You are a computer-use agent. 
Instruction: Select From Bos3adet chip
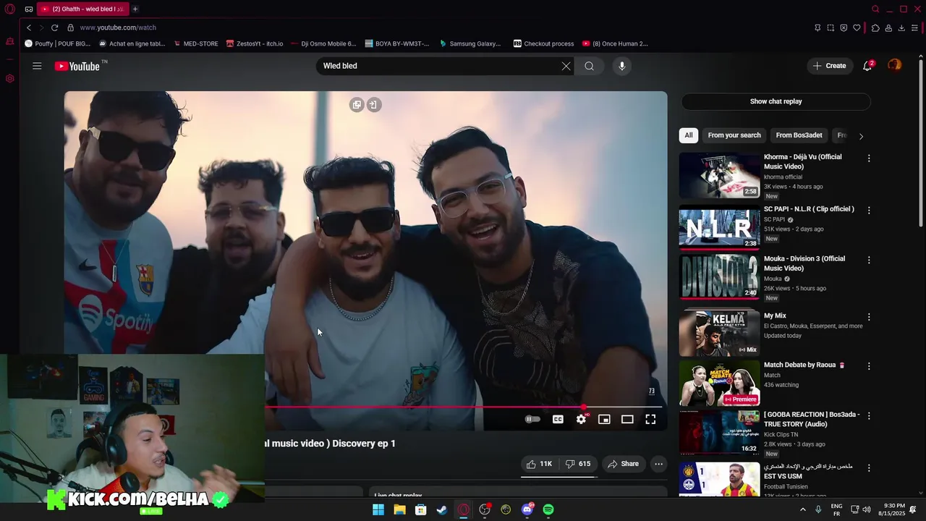point(799,135)
